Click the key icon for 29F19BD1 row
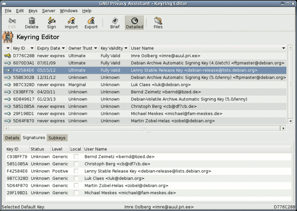Screen dimensions: 297x211 coord(7,113)
